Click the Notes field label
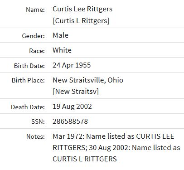Viewport: 184px width, 170px height. (x=35, y=136)
